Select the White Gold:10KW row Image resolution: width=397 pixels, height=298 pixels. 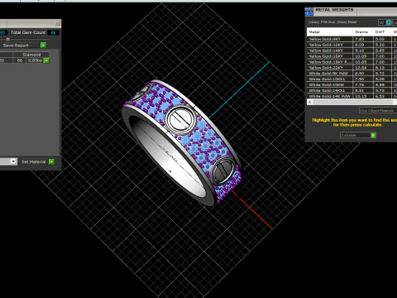coord(352,84)
